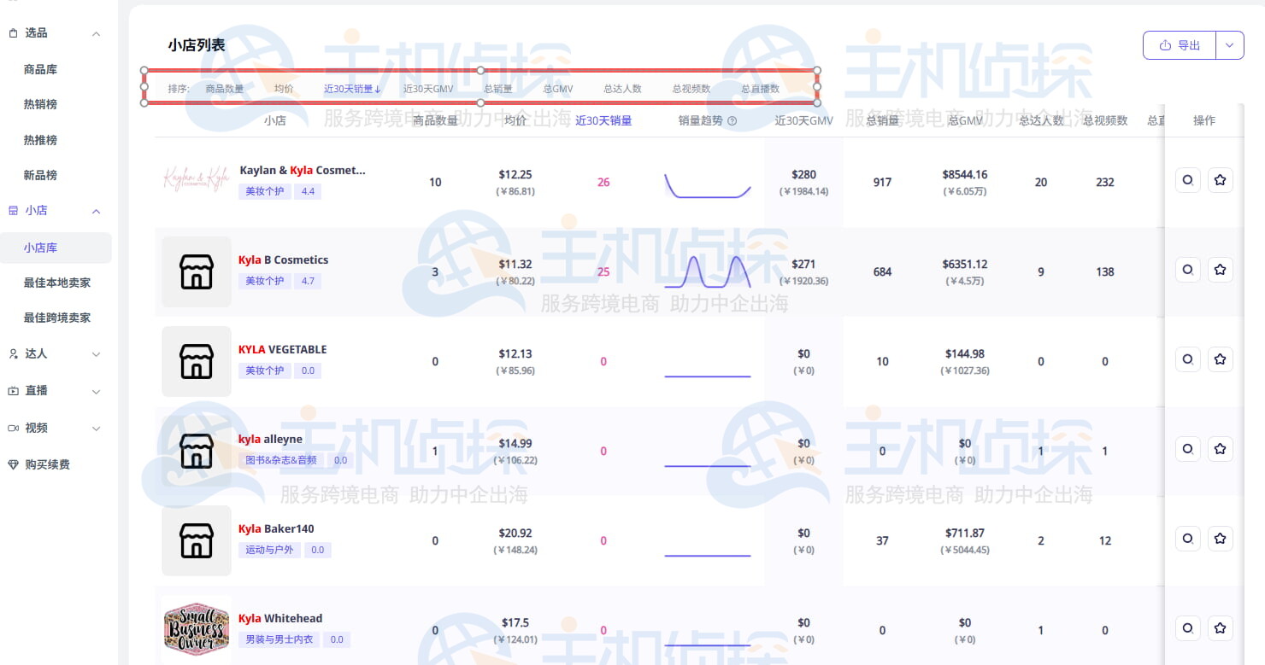Open 热销榜 in the sidebar
The width and height of the screenshot is (1265, 665).
coord(40,104)
